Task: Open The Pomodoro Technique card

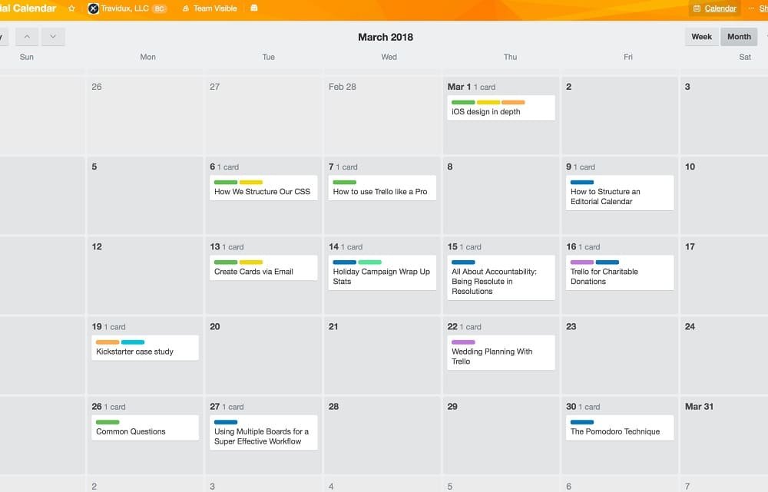Action: 620,428
